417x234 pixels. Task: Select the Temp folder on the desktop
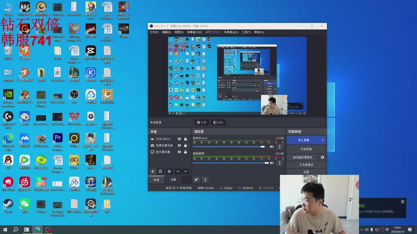tap(58, 53)
